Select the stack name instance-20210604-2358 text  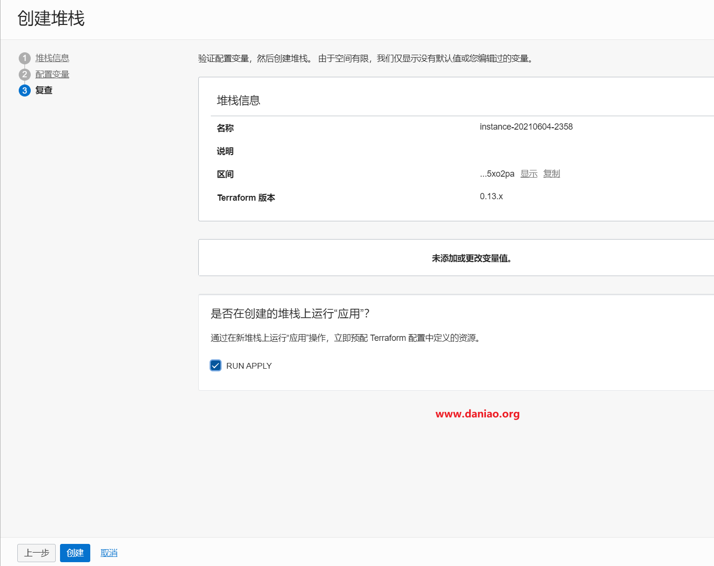coord(526,127)
